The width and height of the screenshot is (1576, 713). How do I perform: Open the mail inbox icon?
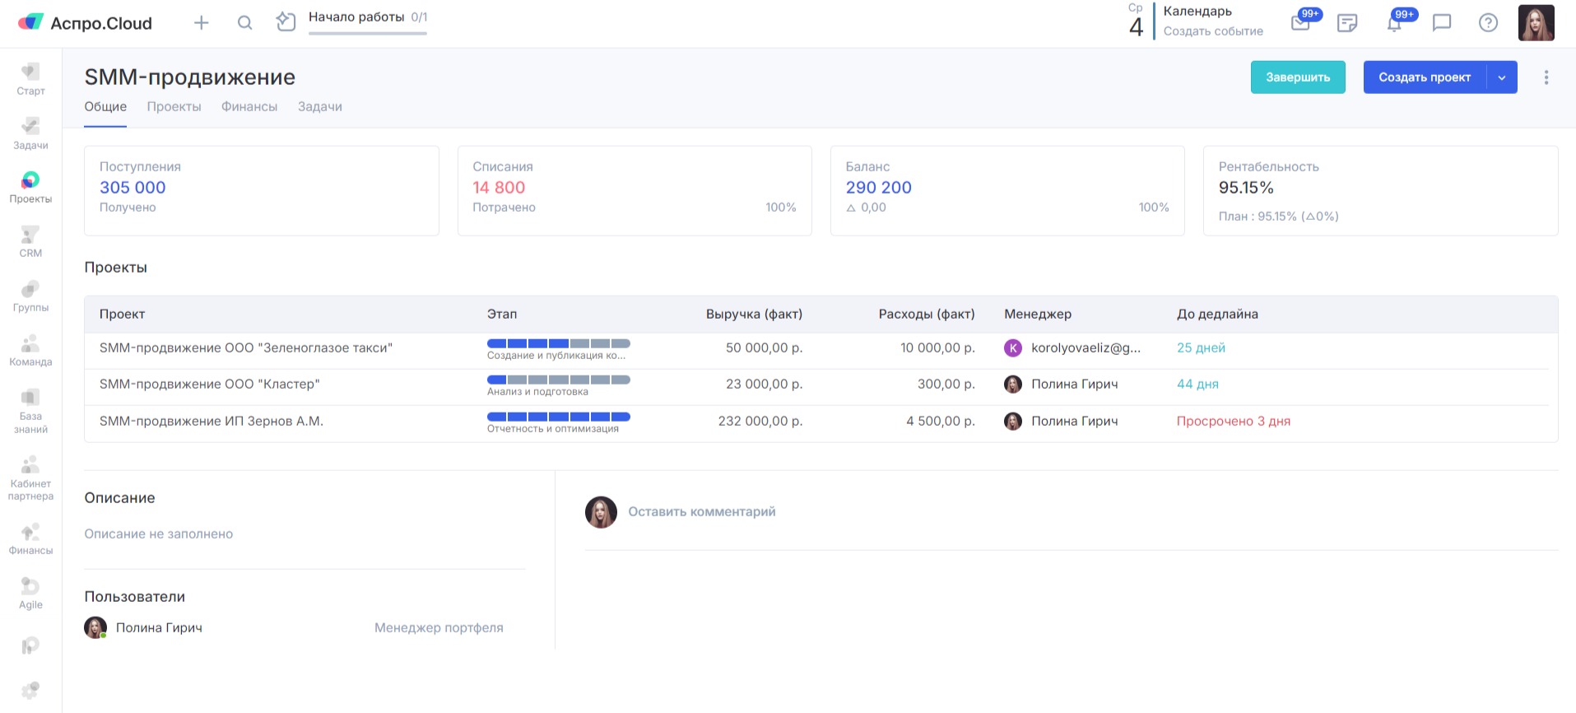point(1300,23)
